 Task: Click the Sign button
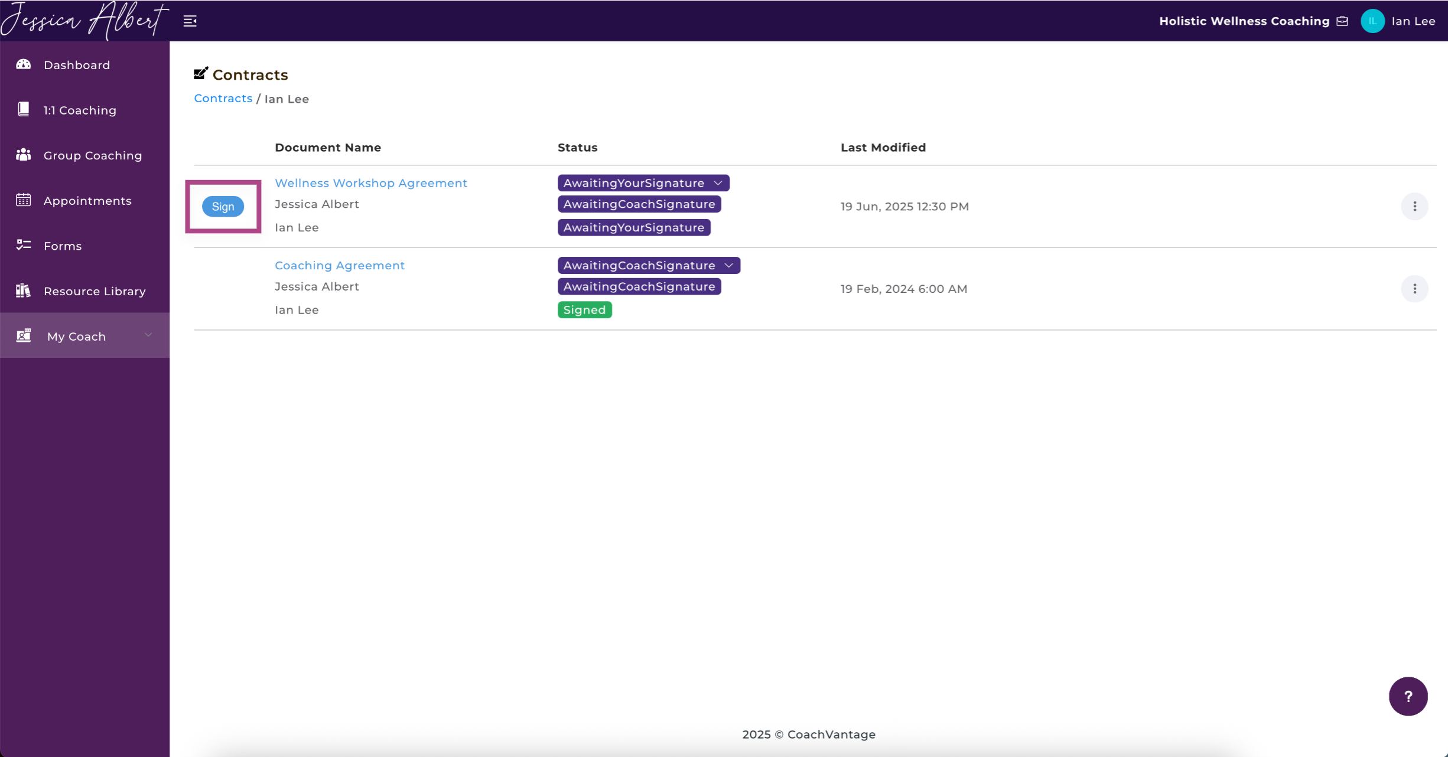tap(223, 206)
